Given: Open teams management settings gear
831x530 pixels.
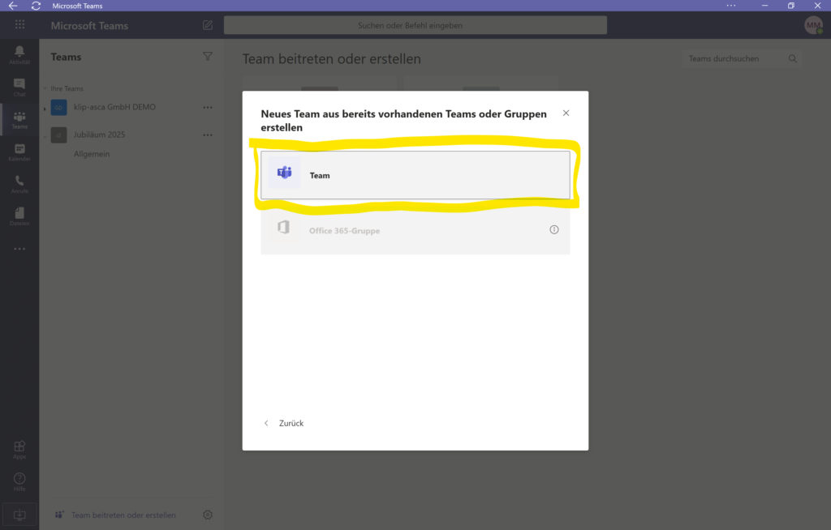Looking at the screenshot, I should [208, 515].
